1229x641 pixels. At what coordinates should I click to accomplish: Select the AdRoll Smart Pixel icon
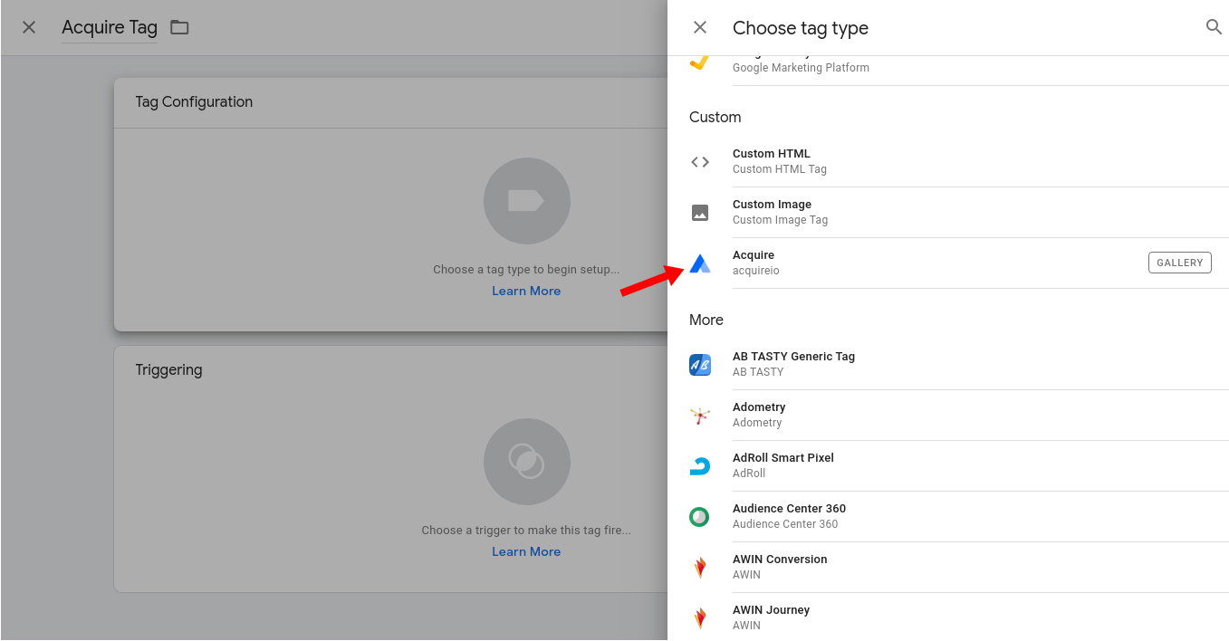[700, 466]
